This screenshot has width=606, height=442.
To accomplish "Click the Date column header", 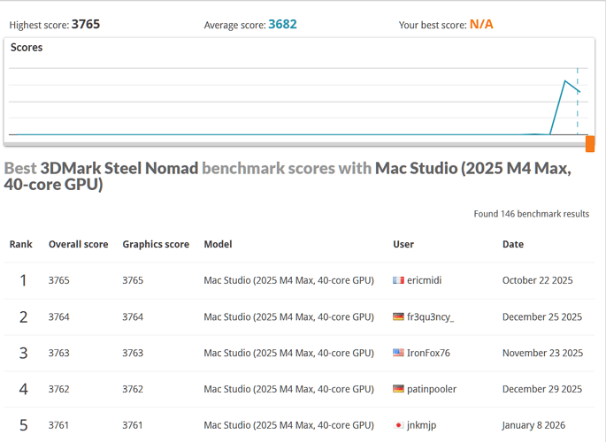I will click(513, 244).
